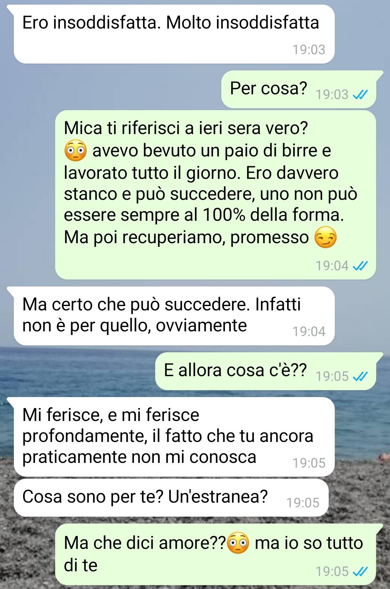The image size is (390, 589).
Task: Tap the read ticks beside "E allora cosa c'è??"
Action: click(360, 377)
